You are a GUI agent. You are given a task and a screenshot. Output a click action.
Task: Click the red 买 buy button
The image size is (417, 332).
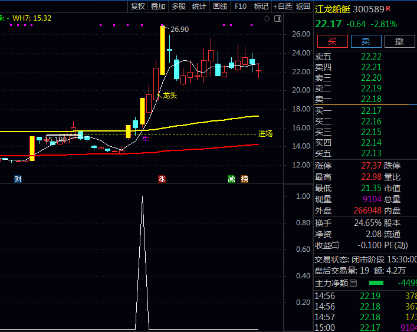click(x=333, y=41)
